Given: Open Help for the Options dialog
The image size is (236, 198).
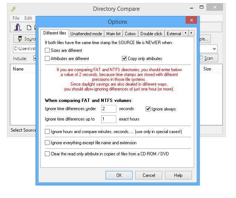Looking at the screenshot, I should click(x=178, y=175).
